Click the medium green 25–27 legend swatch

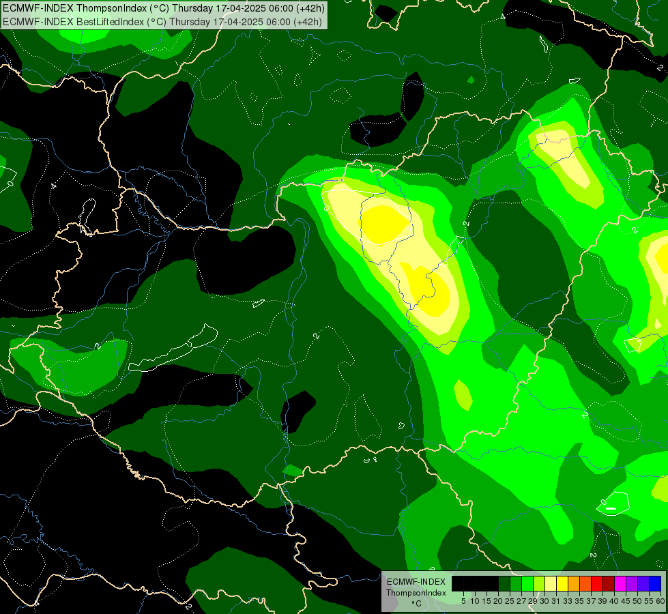(x=516, y=583)
